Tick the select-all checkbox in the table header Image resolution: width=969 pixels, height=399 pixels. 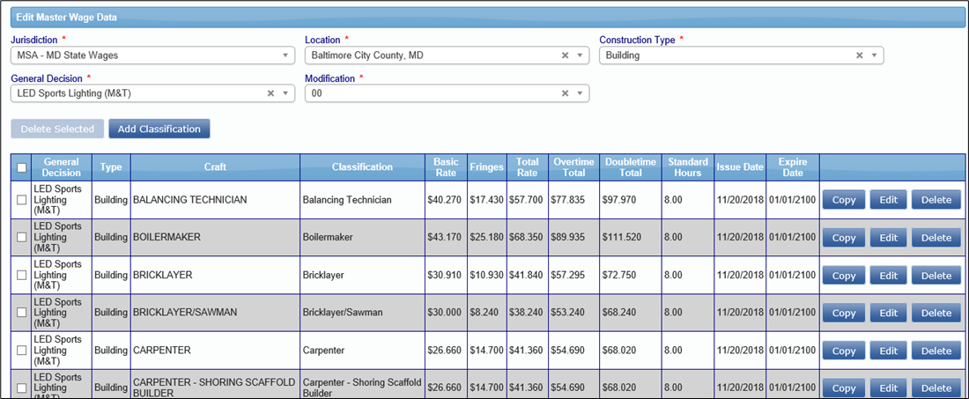click(x=22, y=167)
